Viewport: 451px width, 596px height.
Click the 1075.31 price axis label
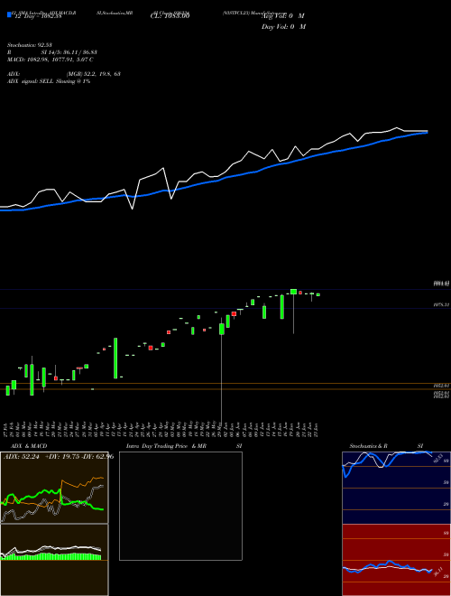(x=442, y=305)
